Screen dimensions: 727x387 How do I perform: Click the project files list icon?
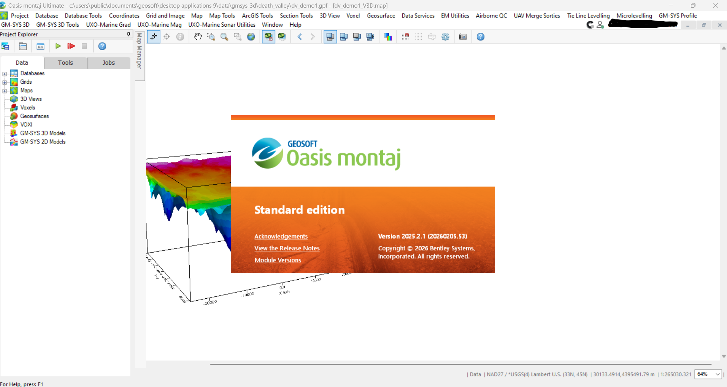click(x=23, y=46)
